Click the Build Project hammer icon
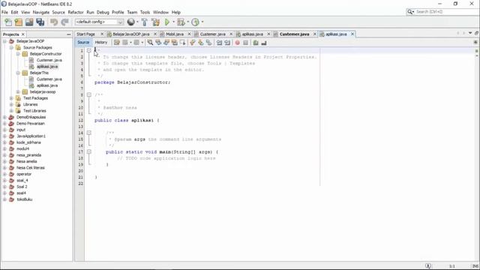480x270 pixels. coord(145,22)
